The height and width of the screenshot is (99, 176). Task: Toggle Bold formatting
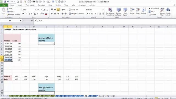(x=23, y=13)
